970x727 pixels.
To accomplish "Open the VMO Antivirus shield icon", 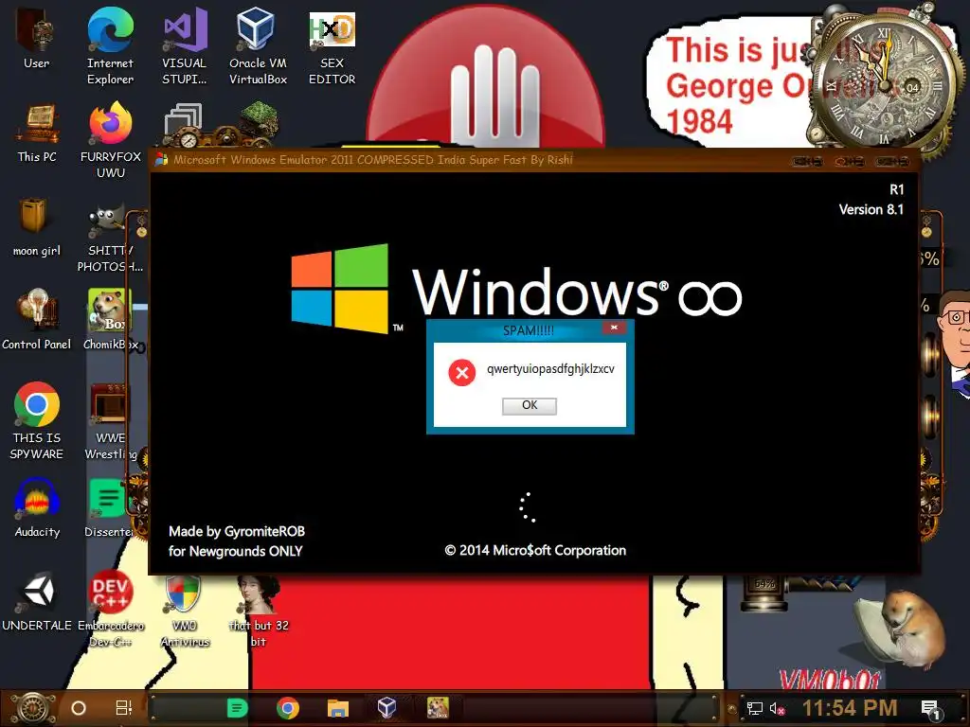I will coord(185,610).
